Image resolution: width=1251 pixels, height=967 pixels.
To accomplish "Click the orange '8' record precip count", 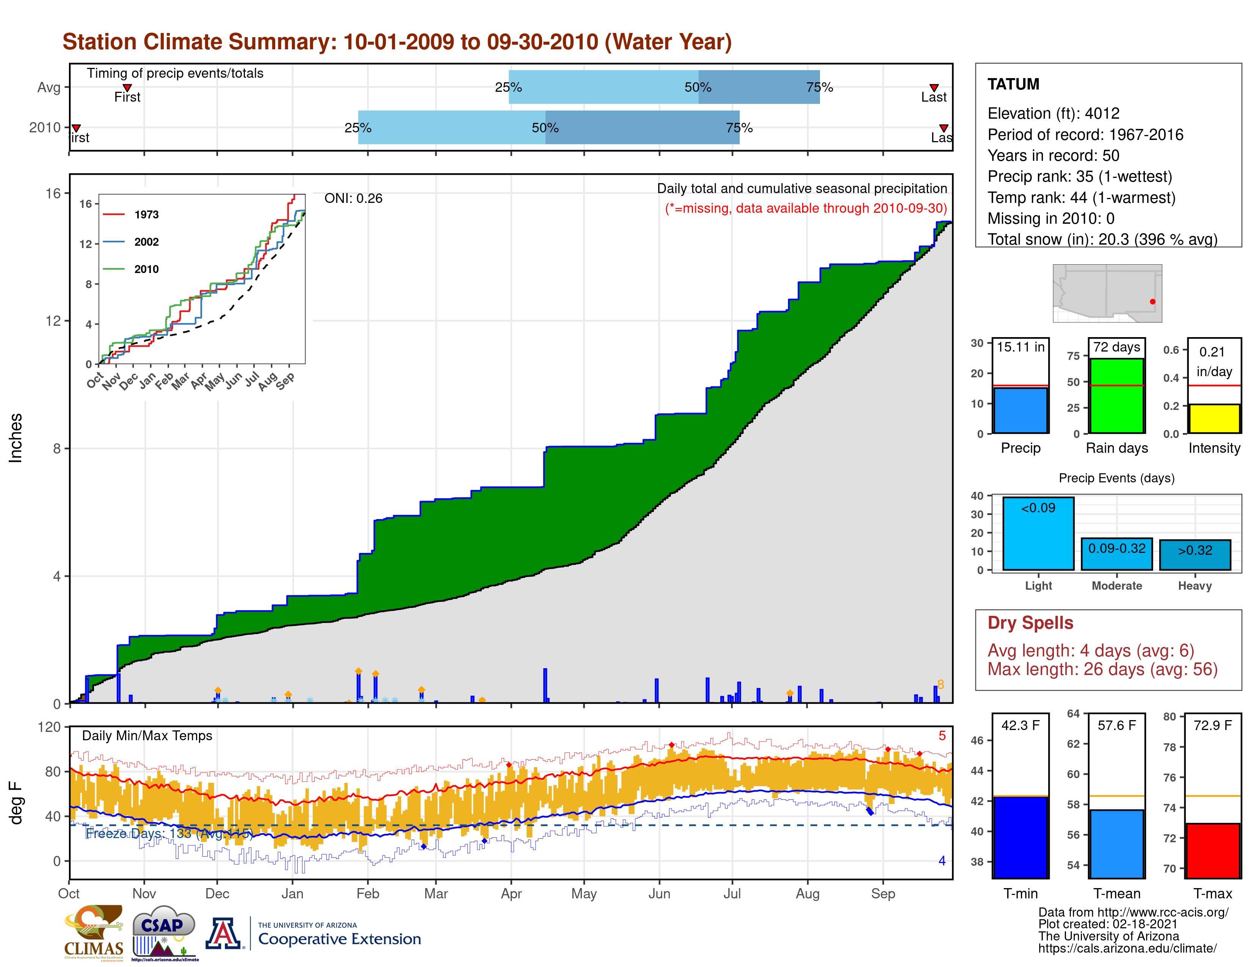I will click(x=941, y=684).
